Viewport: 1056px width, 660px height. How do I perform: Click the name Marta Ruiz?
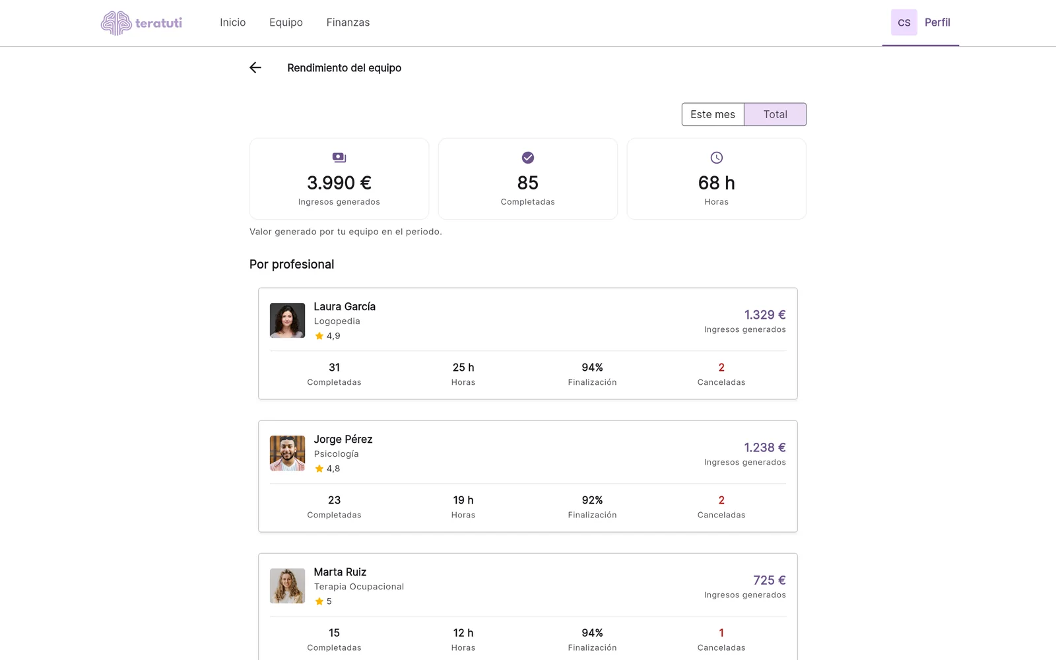coord(340,572)
